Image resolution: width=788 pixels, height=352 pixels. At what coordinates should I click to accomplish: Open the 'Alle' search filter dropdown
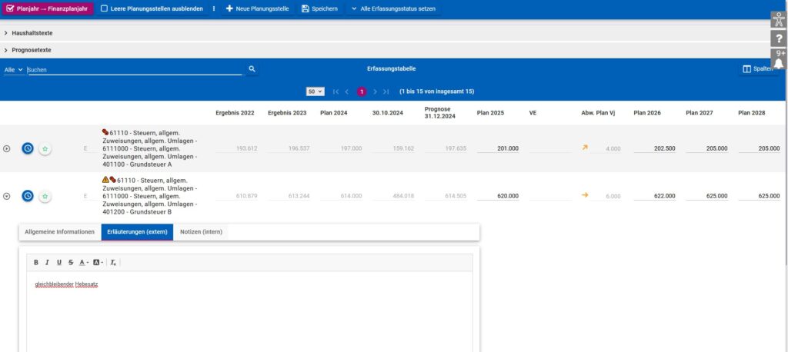click(13, 69)
